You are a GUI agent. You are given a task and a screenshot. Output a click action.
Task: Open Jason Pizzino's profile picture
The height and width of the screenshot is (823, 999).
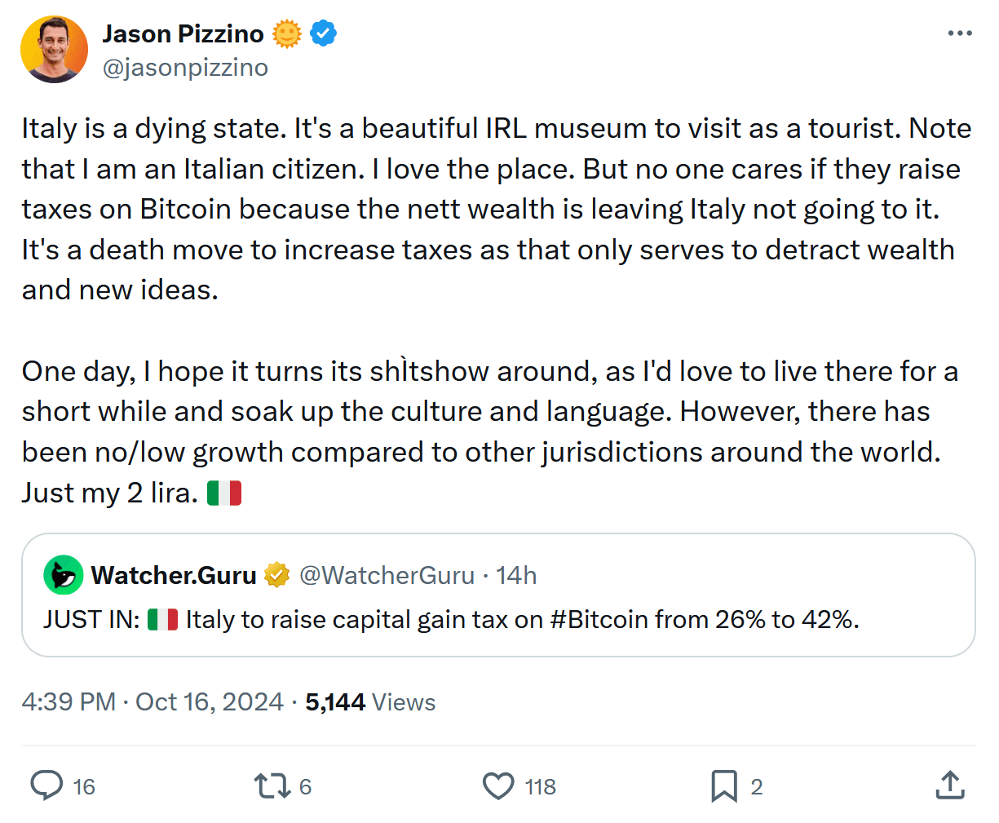(54, 49)
